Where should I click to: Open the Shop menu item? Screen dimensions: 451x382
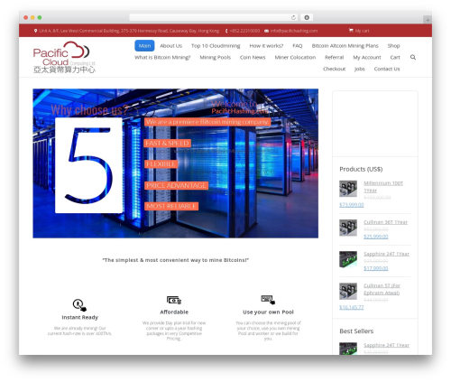pos(393,46)
